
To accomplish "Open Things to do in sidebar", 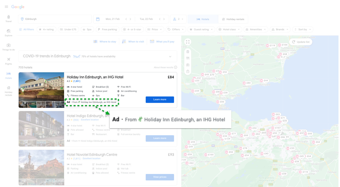I will [8, 47].
